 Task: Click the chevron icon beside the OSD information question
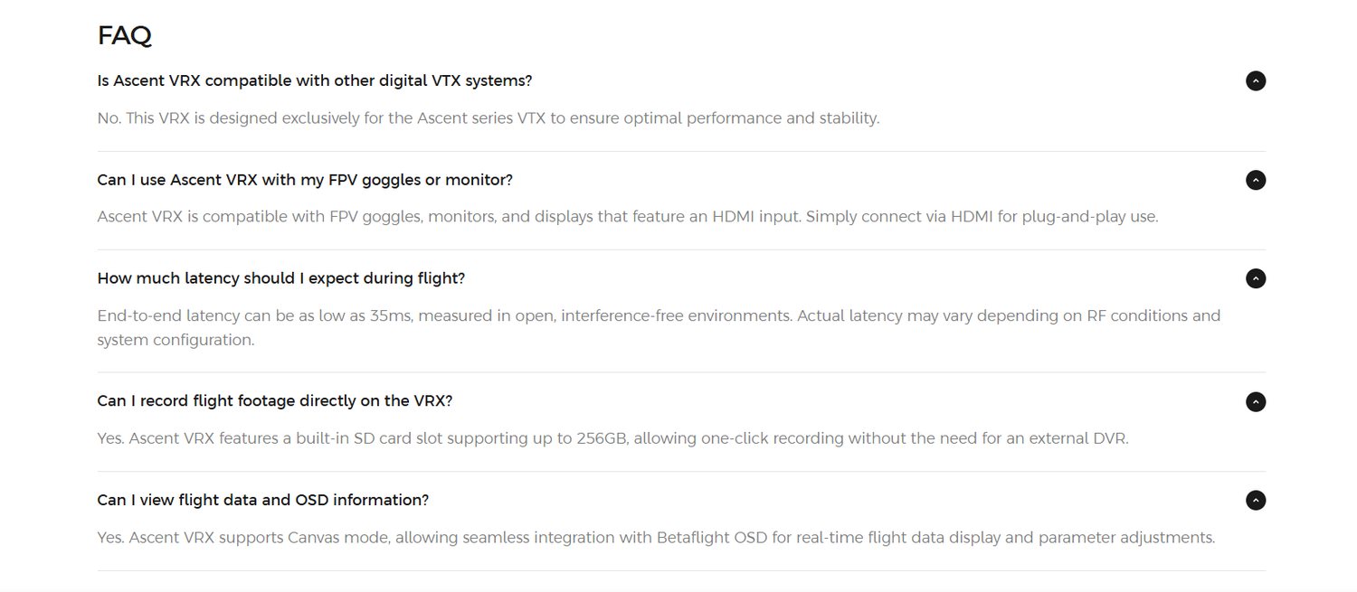point(1256,500)
